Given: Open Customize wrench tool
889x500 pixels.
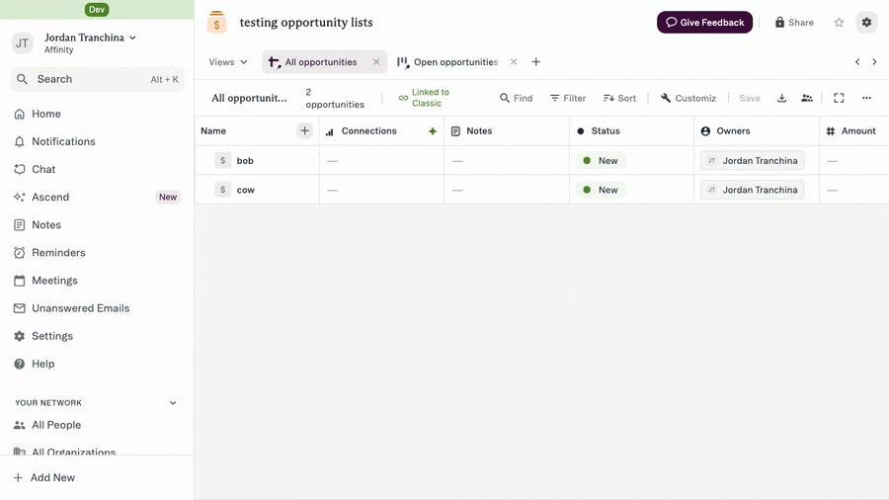Looking at the screenshot, I should pos(688,98).
